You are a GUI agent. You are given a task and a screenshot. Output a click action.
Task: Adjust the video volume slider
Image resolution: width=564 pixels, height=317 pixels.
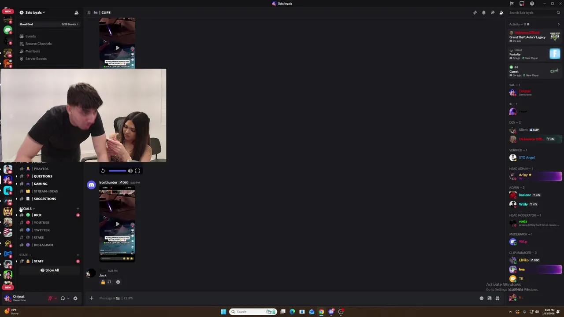(117, 171)
